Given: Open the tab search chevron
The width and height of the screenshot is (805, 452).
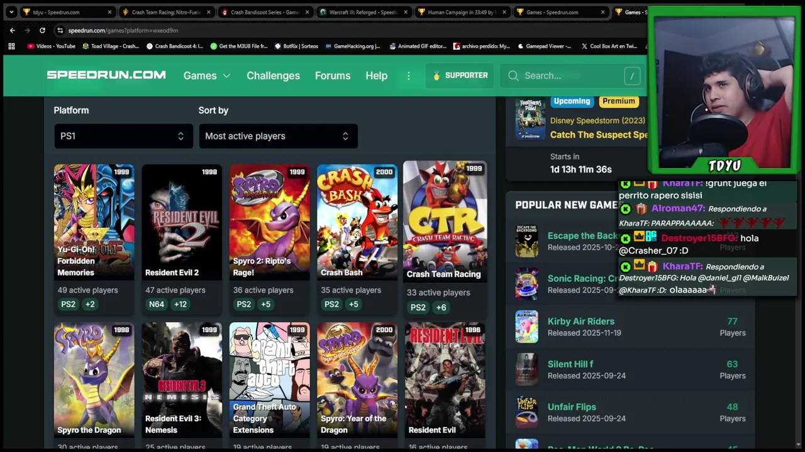Looking at the screenshot, I should click(11, 12).
